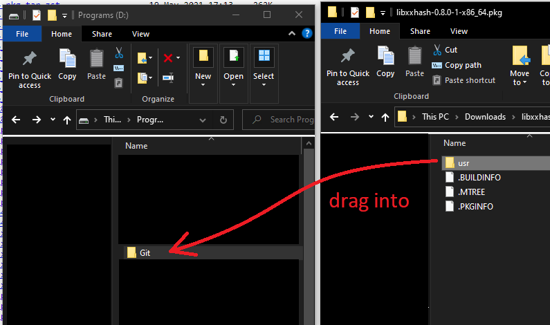The height and width of the screenshot is (325, 550).
Task: Switch to Home tab in libxxhash window
Action: point(380,31)
